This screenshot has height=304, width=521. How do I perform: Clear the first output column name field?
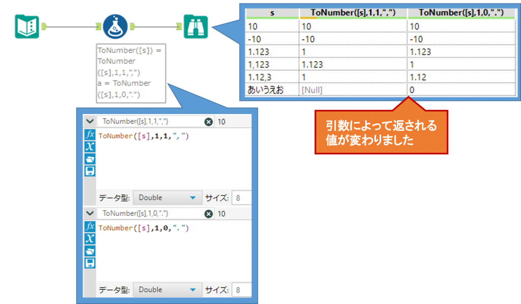pos(208,122)
